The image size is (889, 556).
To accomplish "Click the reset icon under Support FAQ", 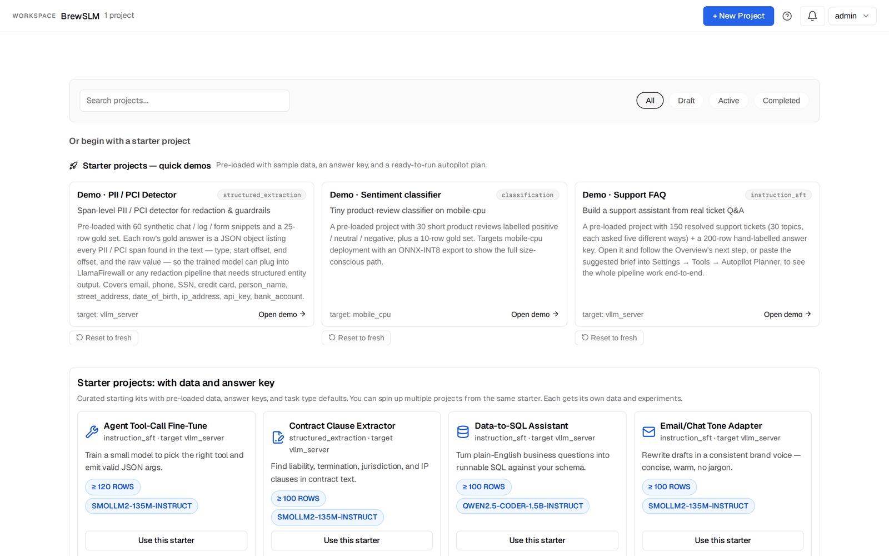I will [x=585, y=337].
